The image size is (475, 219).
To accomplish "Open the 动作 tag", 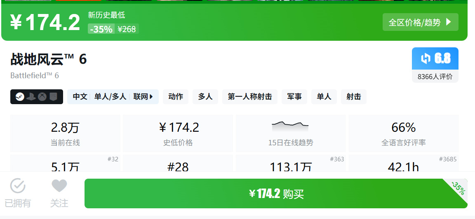I will pos(176,97).
